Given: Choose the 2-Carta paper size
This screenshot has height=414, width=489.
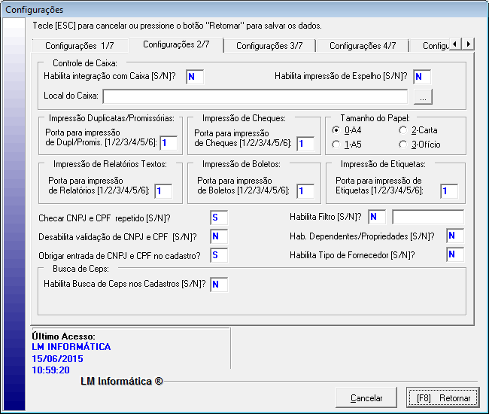Looking at the screenshot, I should coord(403,130).
